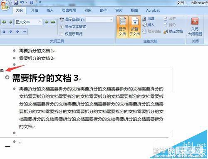Screen dimensions: 208x159
Task: Click 创建 to create a subdocument
Action: click(x=149, y=18)
